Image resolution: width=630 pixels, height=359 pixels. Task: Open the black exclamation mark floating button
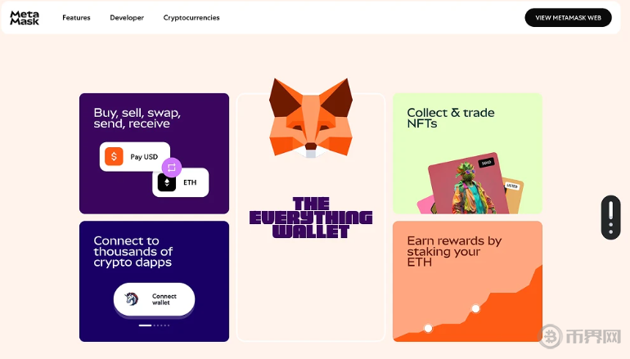[x=610, y=218]
